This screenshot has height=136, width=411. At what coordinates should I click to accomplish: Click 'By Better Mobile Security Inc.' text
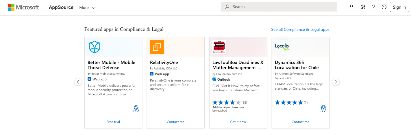(106, 74)
